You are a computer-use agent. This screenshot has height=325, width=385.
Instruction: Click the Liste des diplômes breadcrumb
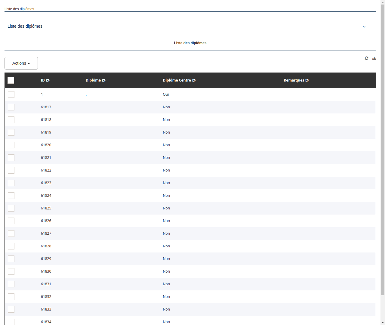point(19,9)
